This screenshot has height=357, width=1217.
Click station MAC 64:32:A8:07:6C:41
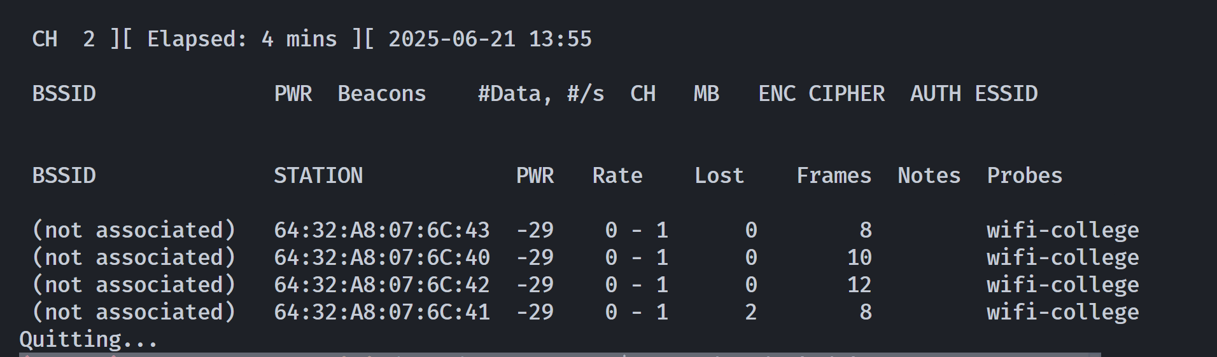[382, 312]
